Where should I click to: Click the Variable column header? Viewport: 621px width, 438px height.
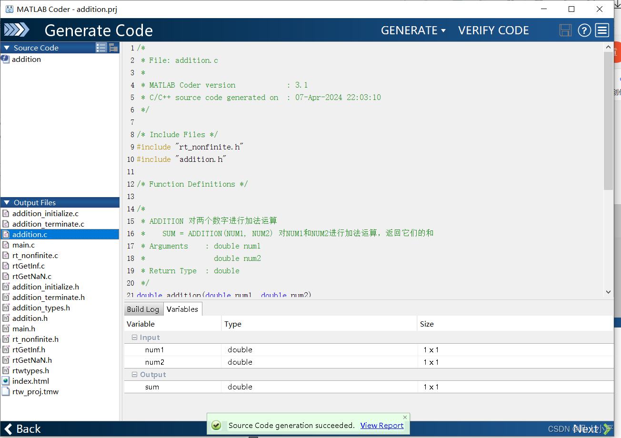coord(173,324)
